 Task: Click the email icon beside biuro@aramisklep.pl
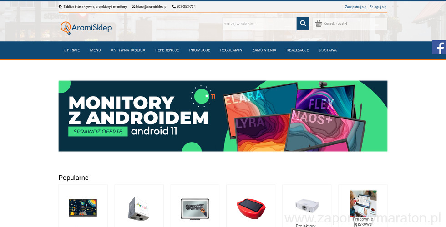coord(133,6)
